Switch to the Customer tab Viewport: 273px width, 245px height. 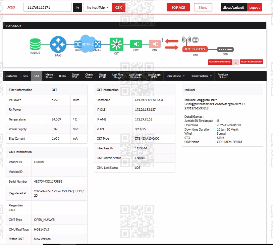point(11,76)
